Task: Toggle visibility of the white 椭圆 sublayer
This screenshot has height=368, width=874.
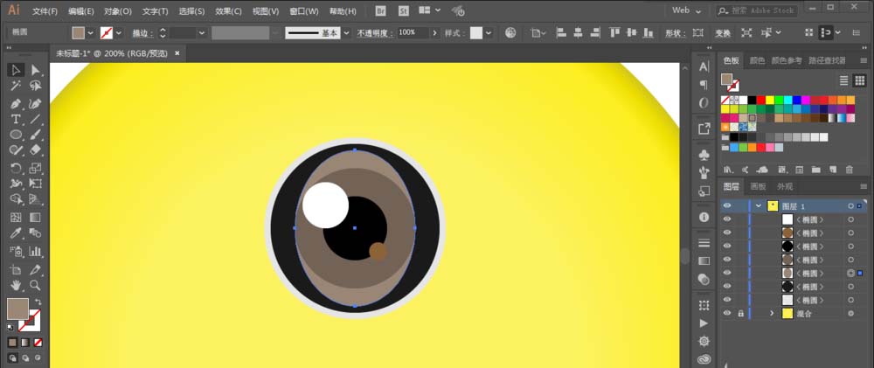Action: [x=727, y=219]
